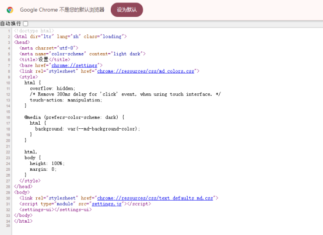The image size is (323, 235).
Task: Click the background var md-background-color line
Action: click(x=87, y=129)
